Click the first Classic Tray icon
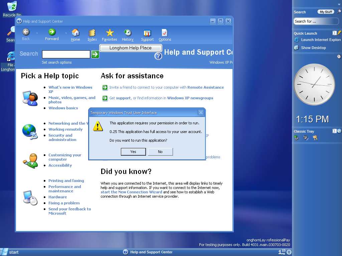 (x=296, y=138)
